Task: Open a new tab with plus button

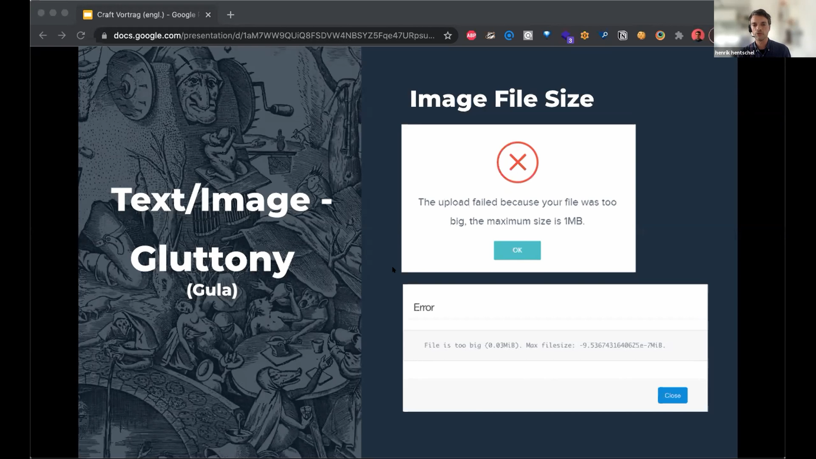Action: [x=230, y=15]
